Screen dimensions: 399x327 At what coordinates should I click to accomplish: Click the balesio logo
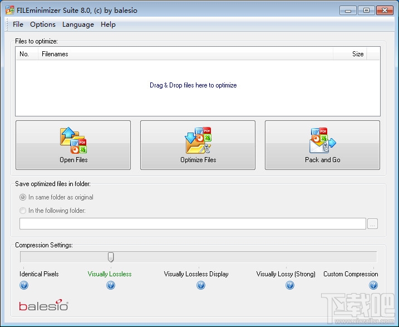43,305
